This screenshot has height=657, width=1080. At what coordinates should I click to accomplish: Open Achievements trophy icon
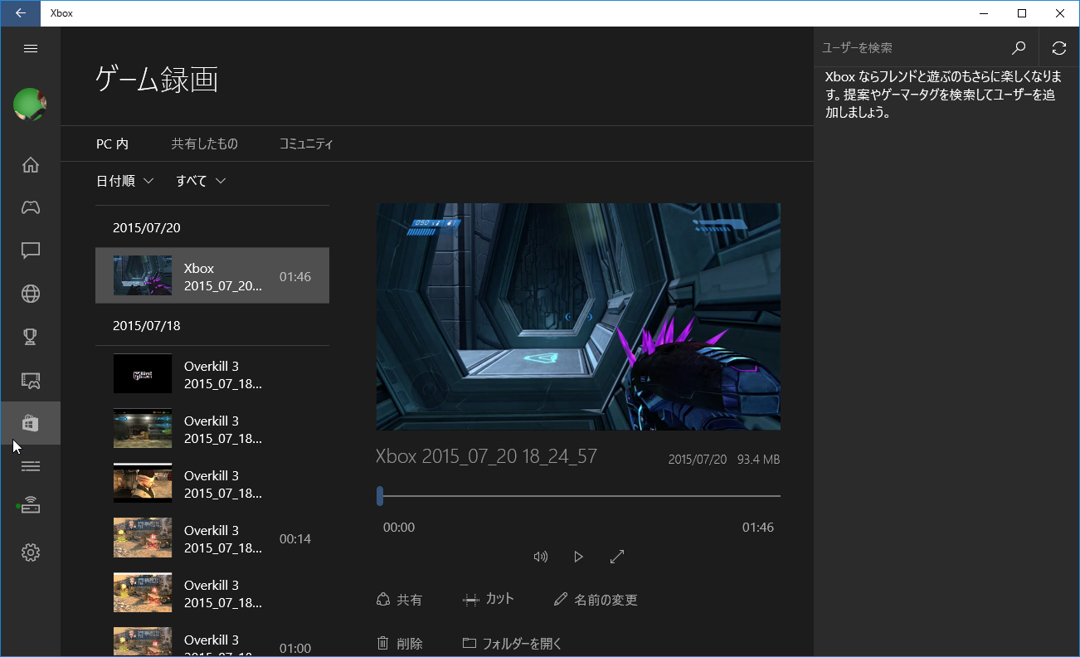click(x=31, y=337)
